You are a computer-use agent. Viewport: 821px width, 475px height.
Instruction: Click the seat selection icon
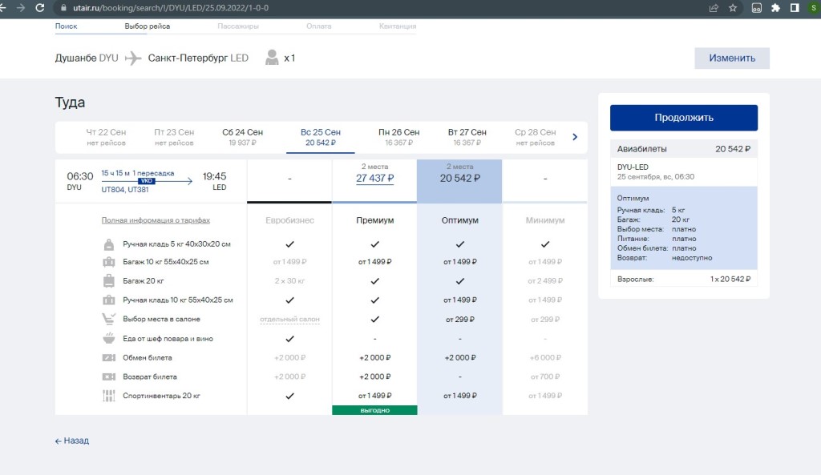point(108,319)
